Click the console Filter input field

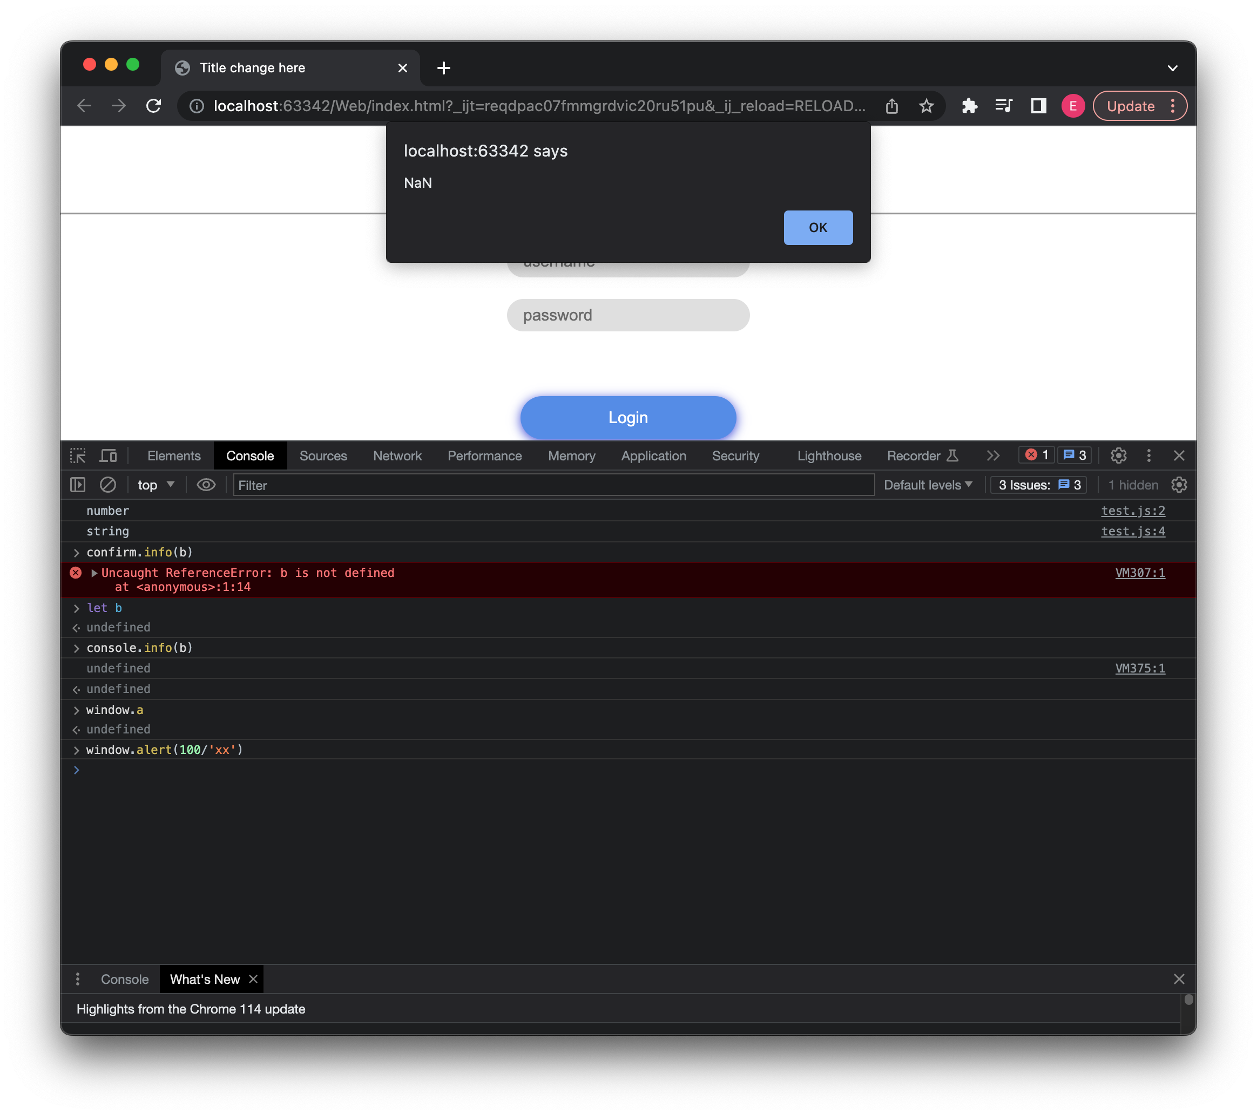pyautogui.click(x=553, y=485)
